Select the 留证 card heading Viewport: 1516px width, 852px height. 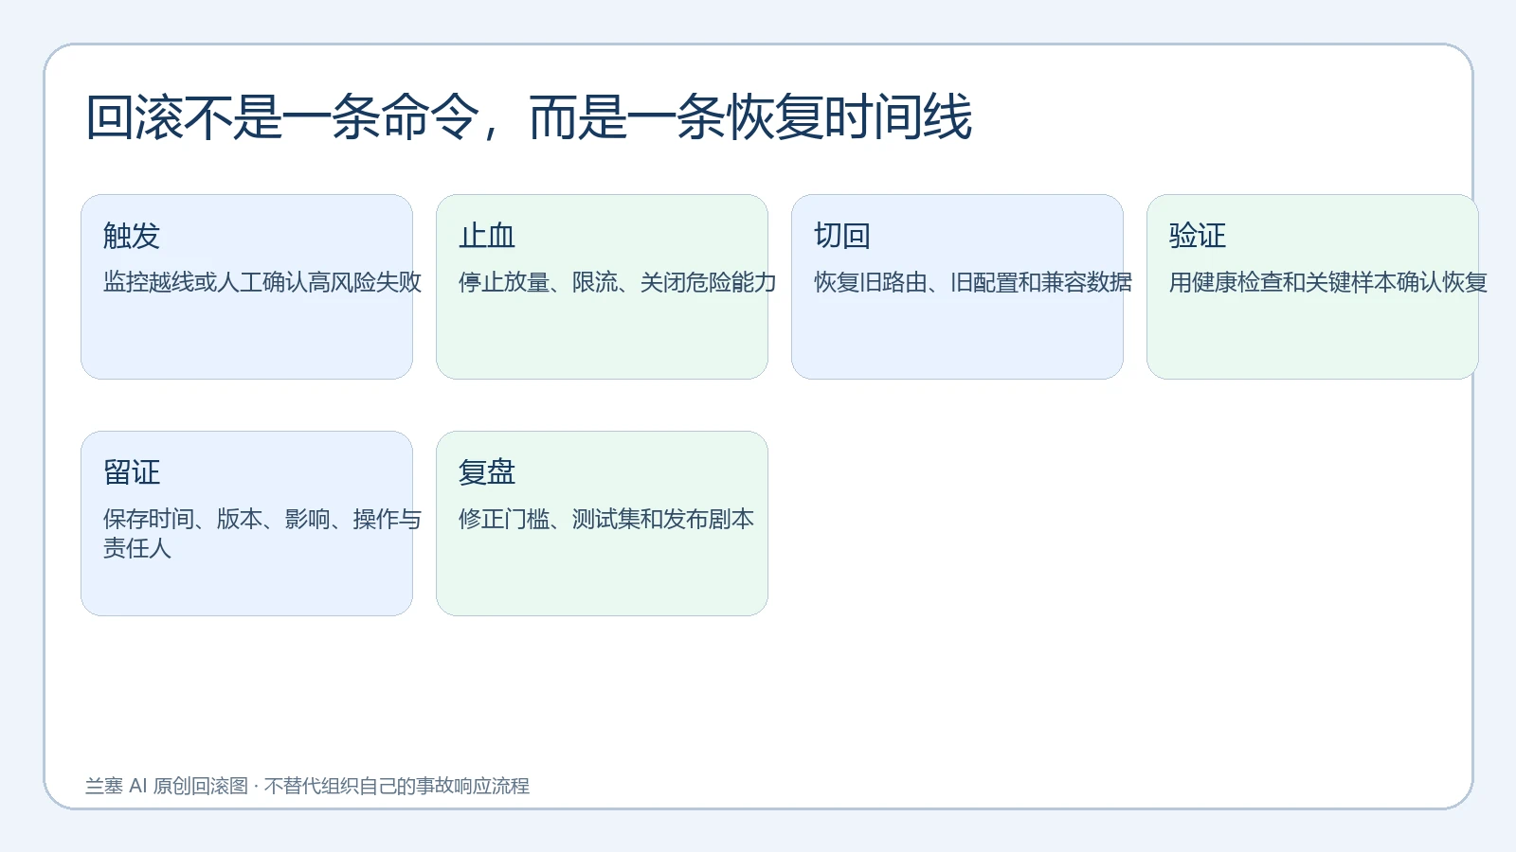pyautogui.click(x=132, y=472)
